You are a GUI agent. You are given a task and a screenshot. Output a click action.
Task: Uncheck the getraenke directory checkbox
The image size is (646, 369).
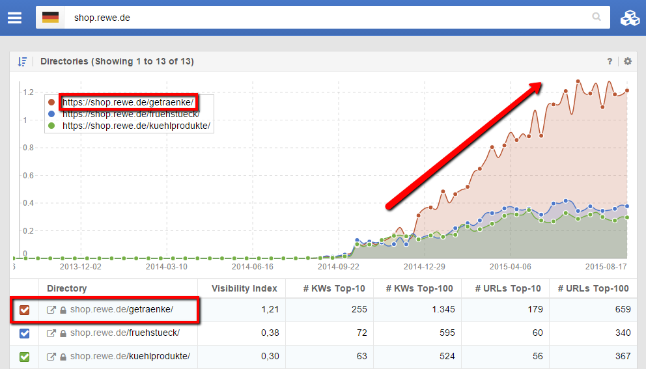25,310
